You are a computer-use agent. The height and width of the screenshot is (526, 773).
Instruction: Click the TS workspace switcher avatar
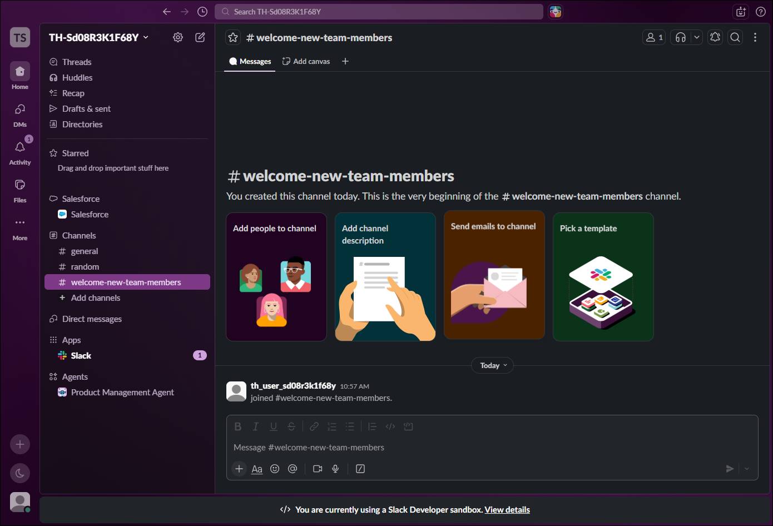(x=20, y=37)
